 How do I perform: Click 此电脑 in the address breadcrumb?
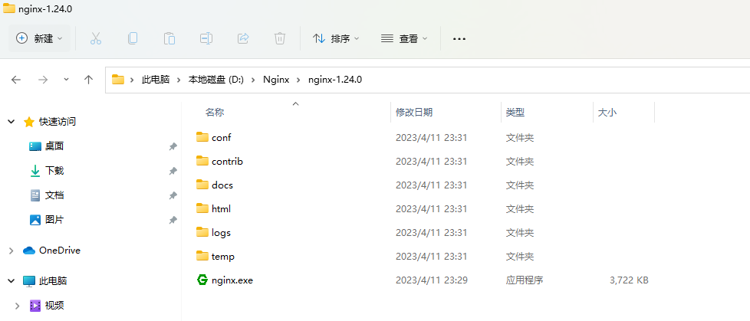point(156,80)
